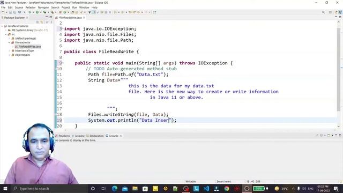The image size is (343, 193).
Task: Open the Window menu
Action: pos(84,8)
